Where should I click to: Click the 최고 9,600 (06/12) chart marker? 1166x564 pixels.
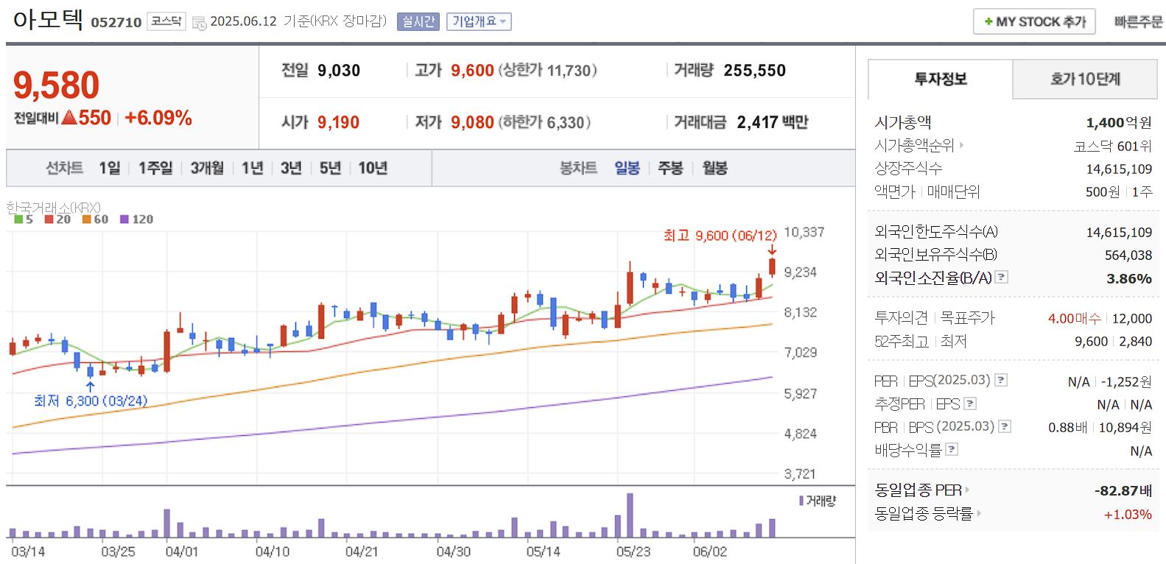(x=720, y=236)
